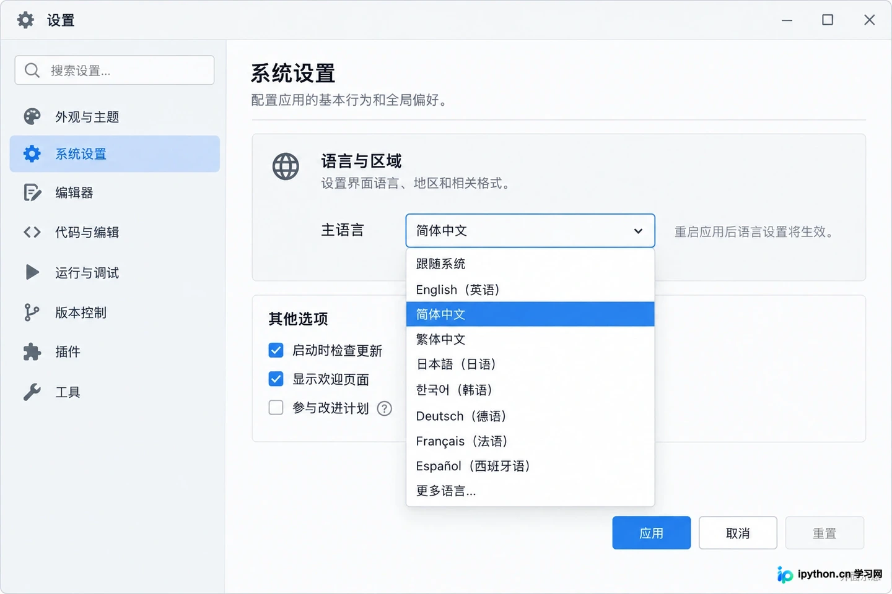The image size is (892, 594).
Task: Click the gear icon beside 系统设置
Action: click(x=32, y=154)
